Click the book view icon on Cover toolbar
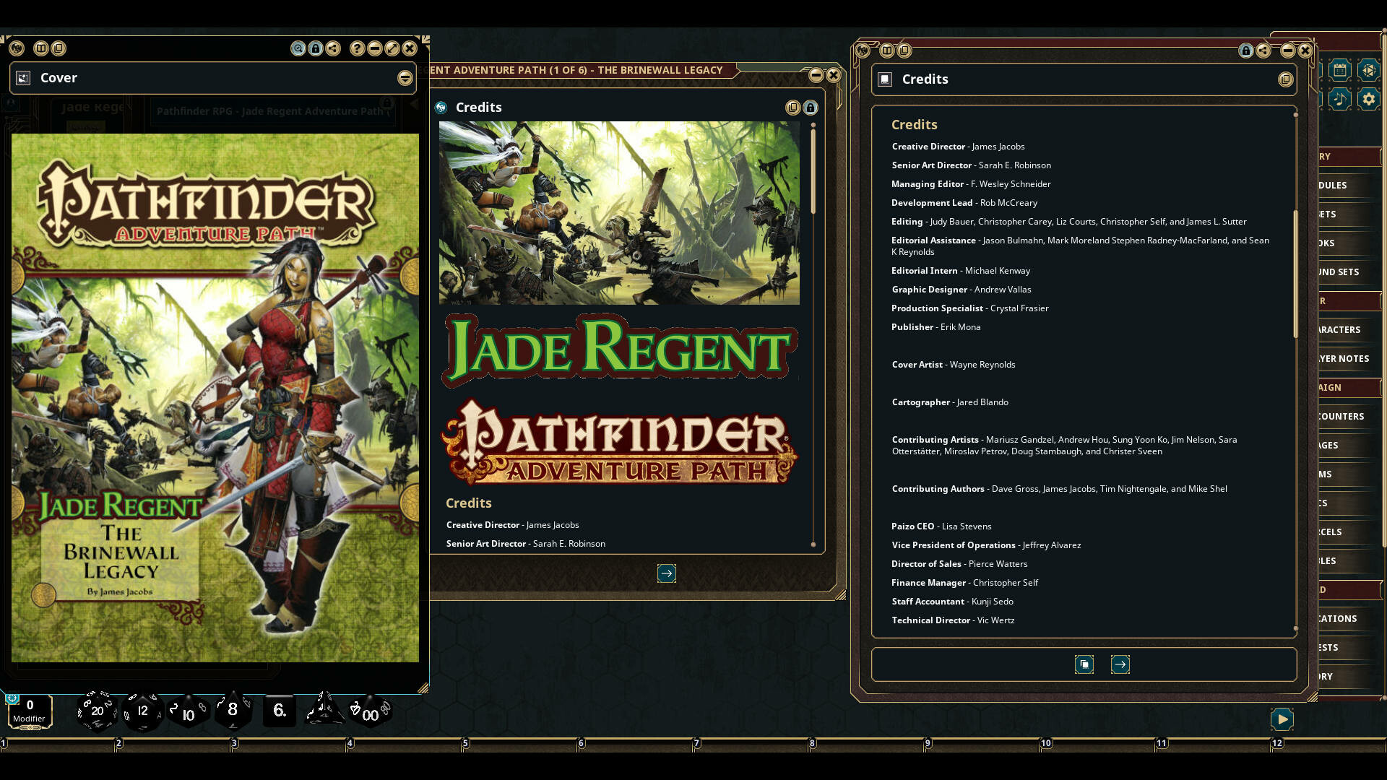The width and height of the screenshot is (1387, 780). 41,48
